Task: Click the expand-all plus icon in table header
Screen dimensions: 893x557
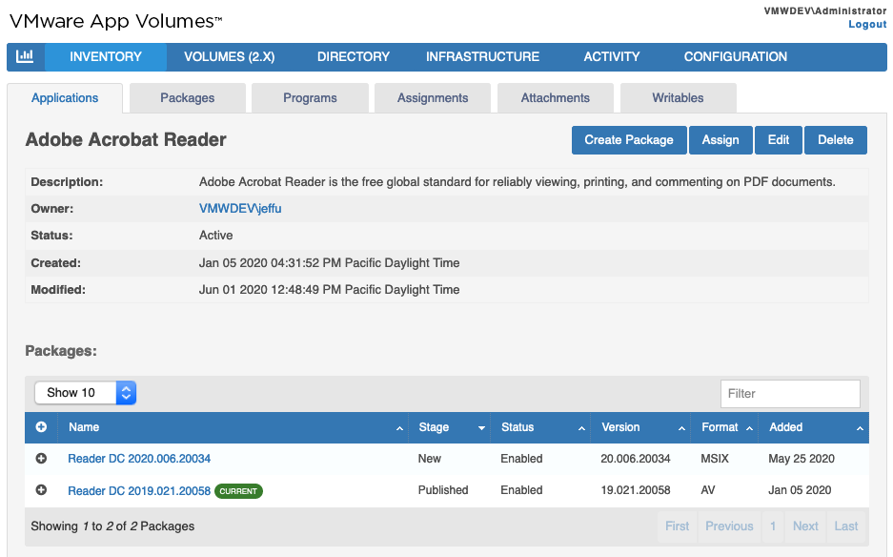Action: tap(41, 427)
